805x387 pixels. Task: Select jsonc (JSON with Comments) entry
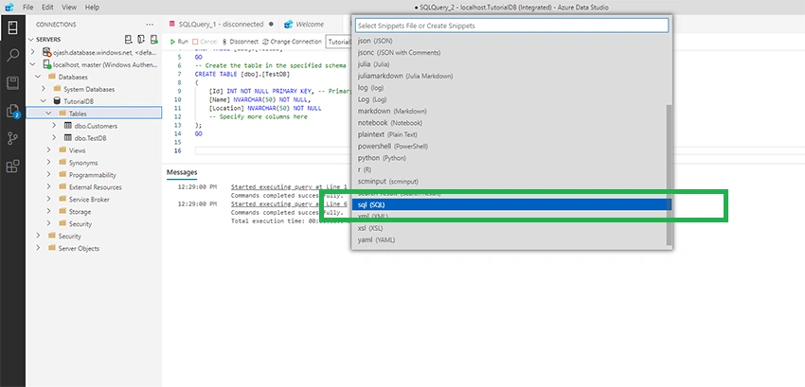pos(509,52)
